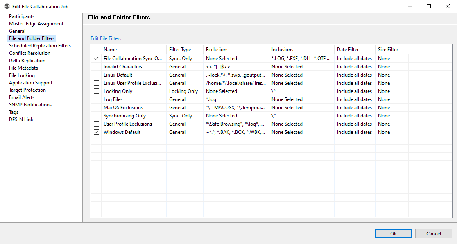Select Target Protection in sidebar

click(27, 90)
